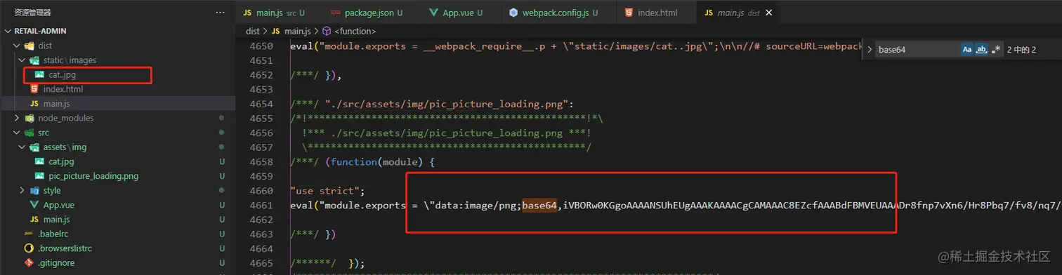Click the highlighted base64 match in code
1062x275 pixels.
pos(539,205)
